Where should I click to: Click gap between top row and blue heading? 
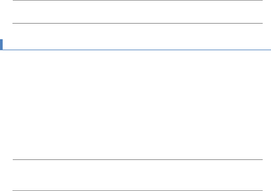coord(137,31)
